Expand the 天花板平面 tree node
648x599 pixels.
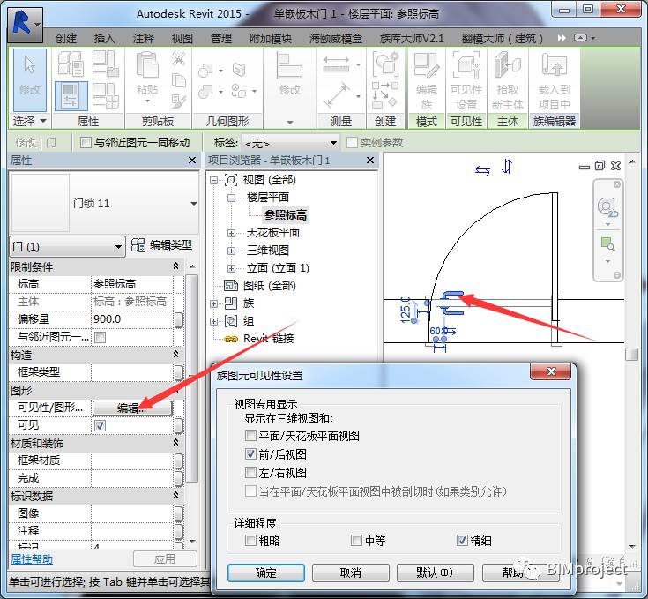point(231,233)
